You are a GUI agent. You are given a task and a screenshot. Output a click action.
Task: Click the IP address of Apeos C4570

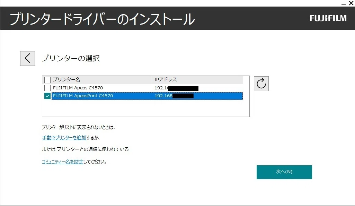pyautogui.click(x=176, y=88)
